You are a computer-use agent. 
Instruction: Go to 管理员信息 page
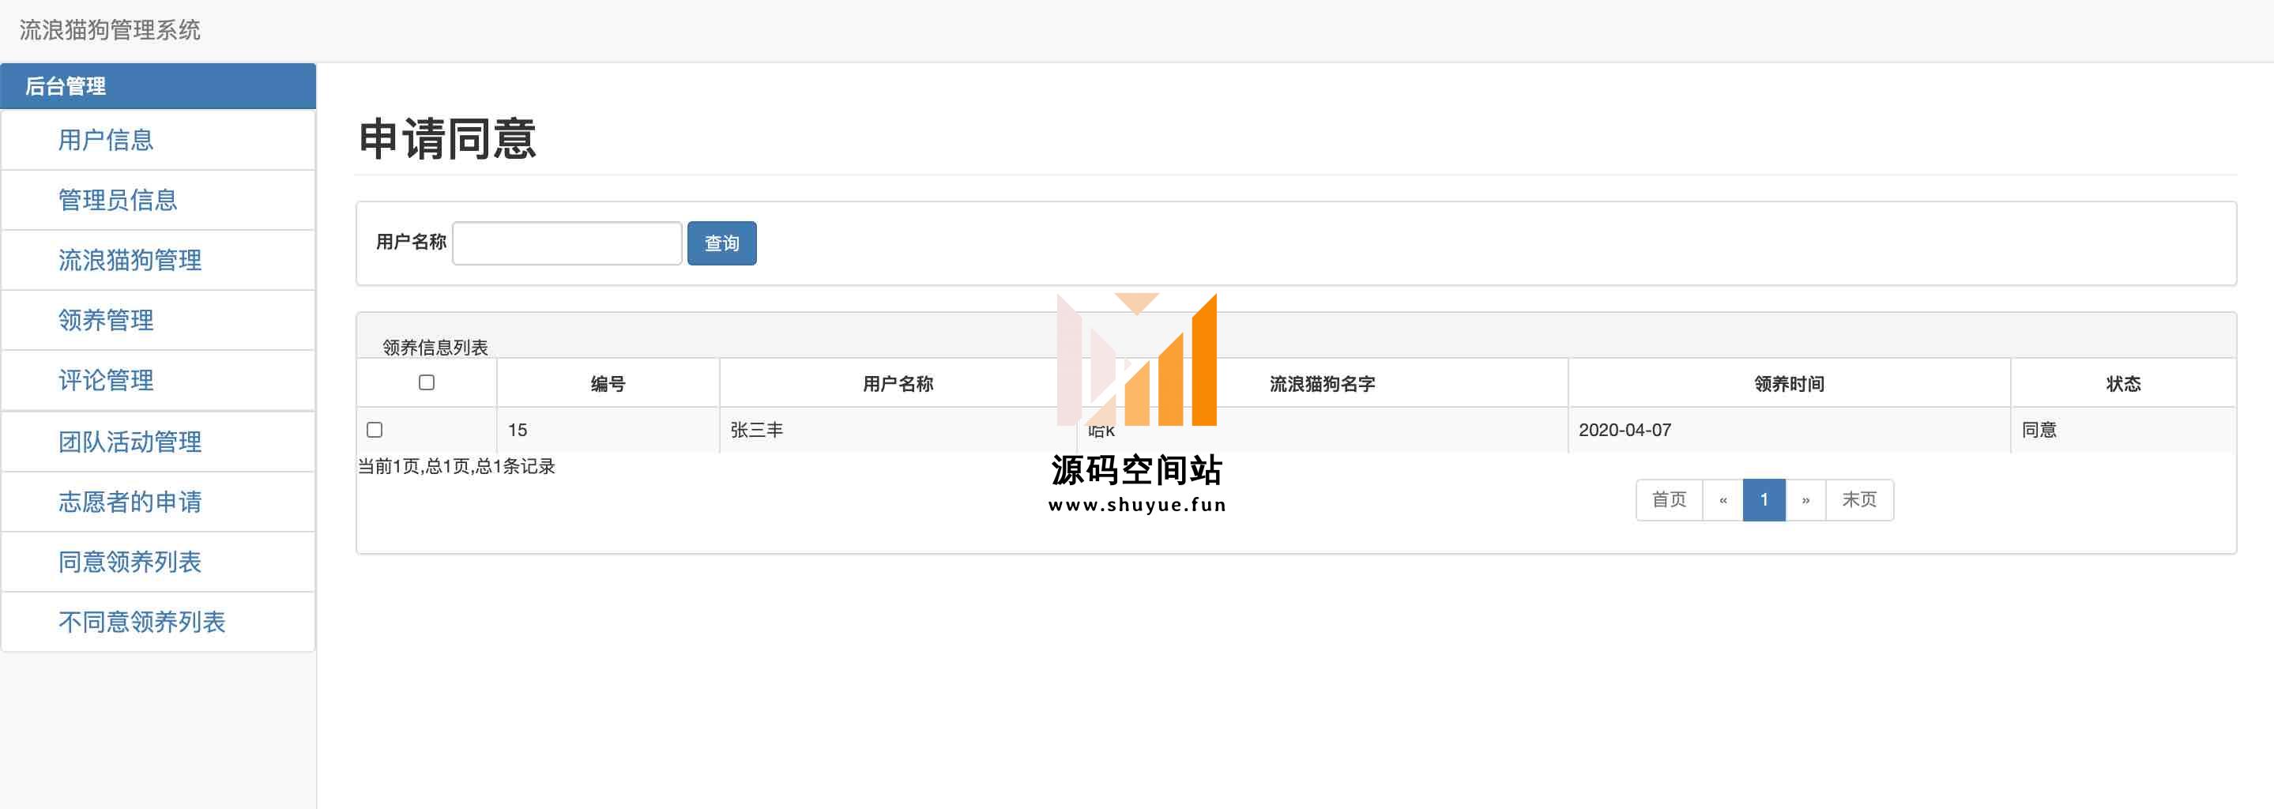(118, 200)
